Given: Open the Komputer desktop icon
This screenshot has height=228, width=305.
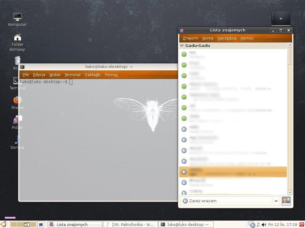Looking at the screenshot, I should [18, 17].
